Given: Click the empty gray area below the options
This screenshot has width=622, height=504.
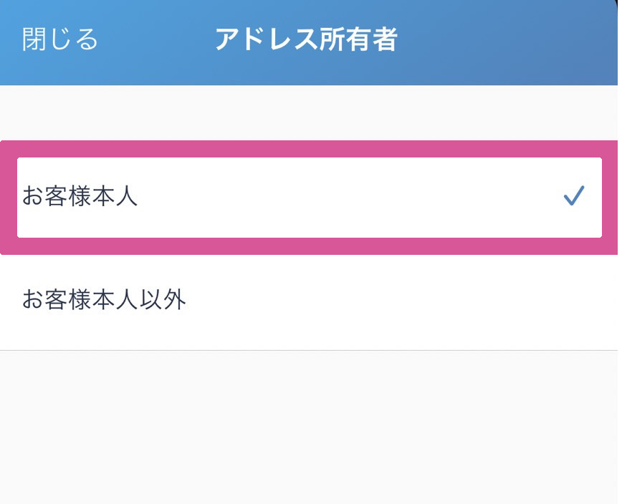Looking at the screenshot, I should [309, 430].
